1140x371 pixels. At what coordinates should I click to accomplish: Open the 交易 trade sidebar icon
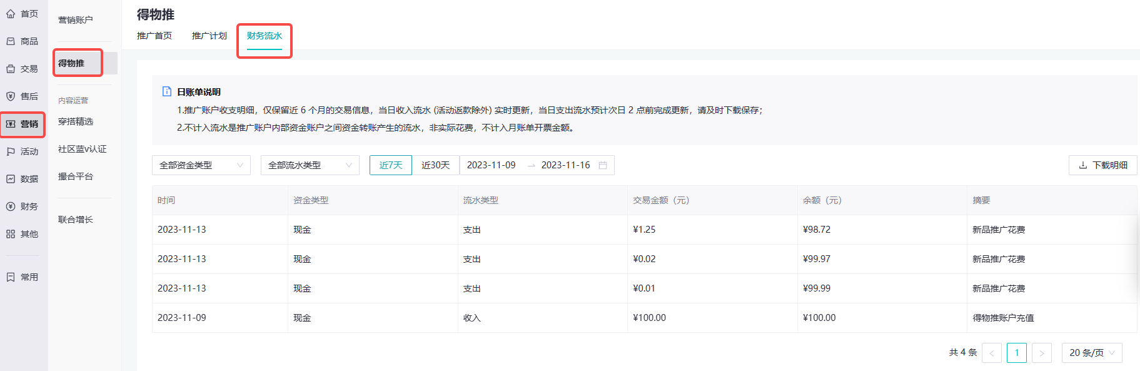click(11, 69)
